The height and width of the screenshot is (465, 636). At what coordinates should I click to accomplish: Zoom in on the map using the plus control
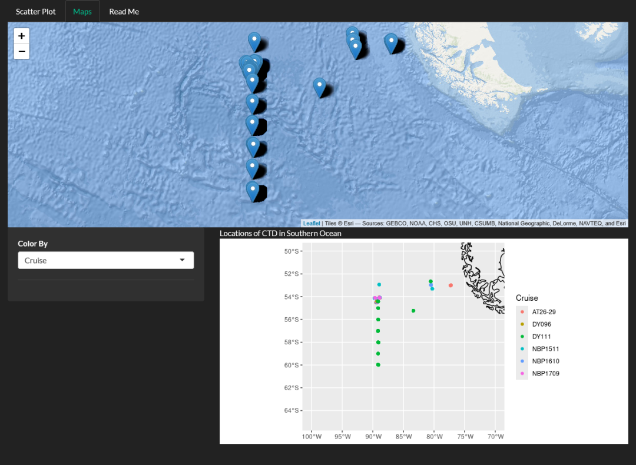[x=21, y=35]
